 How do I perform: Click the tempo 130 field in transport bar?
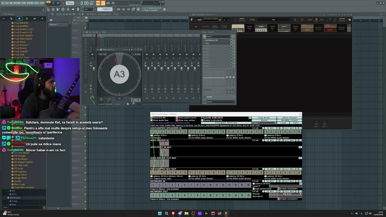pyautogui.click(x=70, y=3)
